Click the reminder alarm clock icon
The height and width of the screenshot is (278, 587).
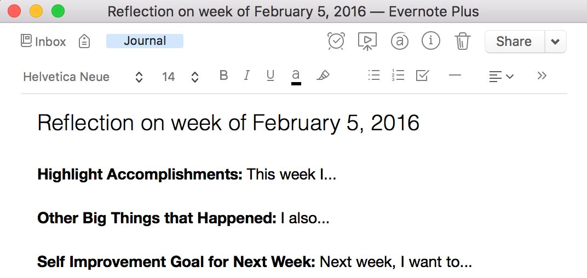point(336,41)
